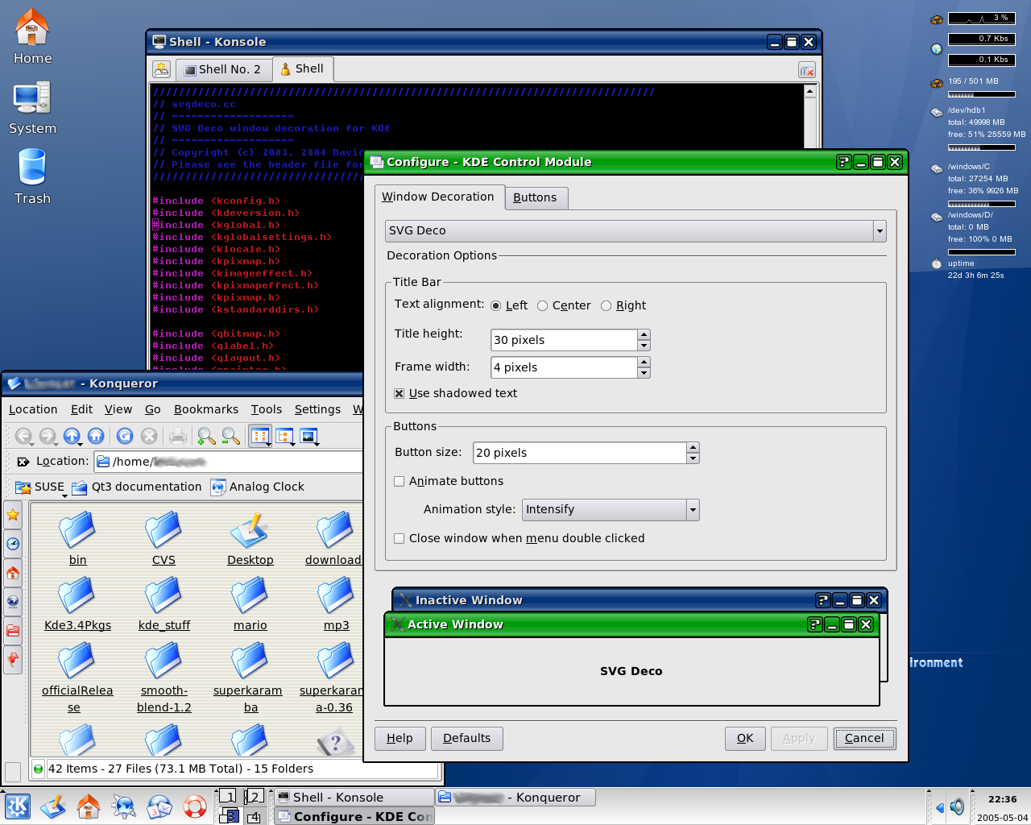
Task: Click the Print icon in Konqueror toolbar
Action: [178, 436]
